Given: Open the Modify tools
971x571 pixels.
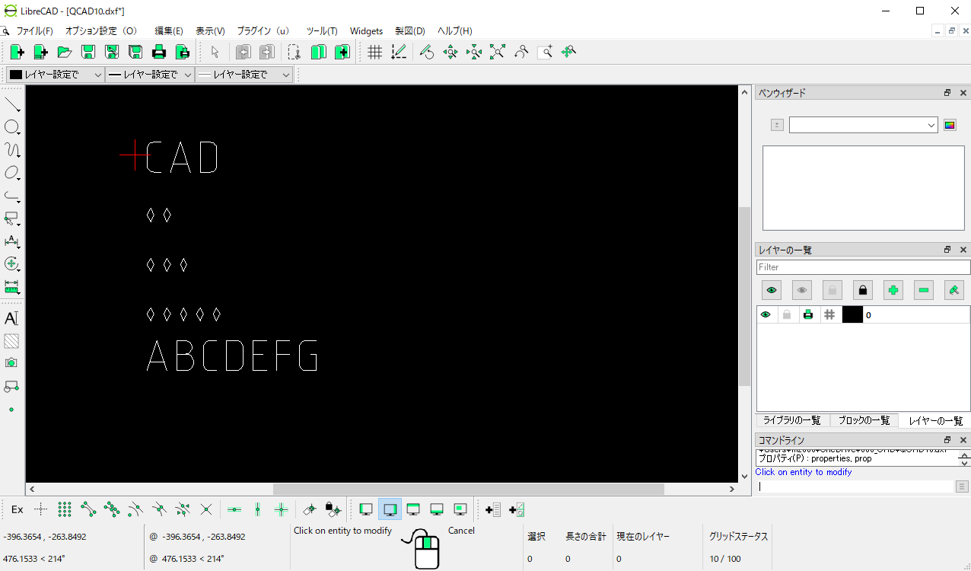Looking at the screenshot, I should click(12, 264).
